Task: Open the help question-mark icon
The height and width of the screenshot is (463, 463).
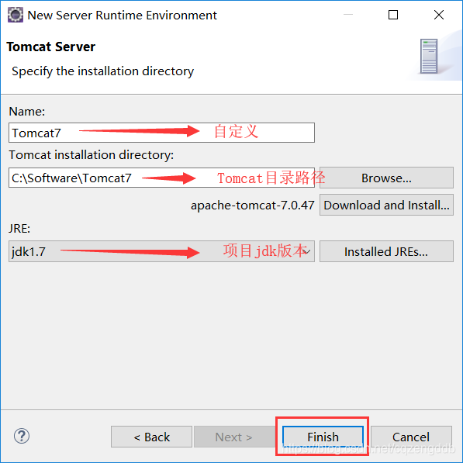Action: click(22, 436)
